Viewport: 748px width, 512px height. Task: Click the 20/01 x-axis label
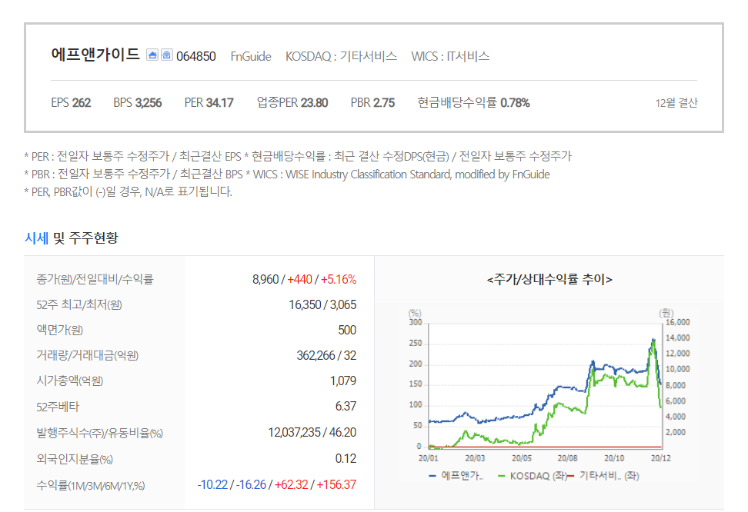(x=429, y=458)
